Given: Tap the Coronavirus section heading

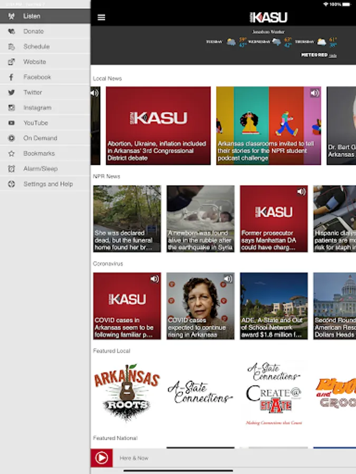Looking at the screenshot, I should [108, 264].
